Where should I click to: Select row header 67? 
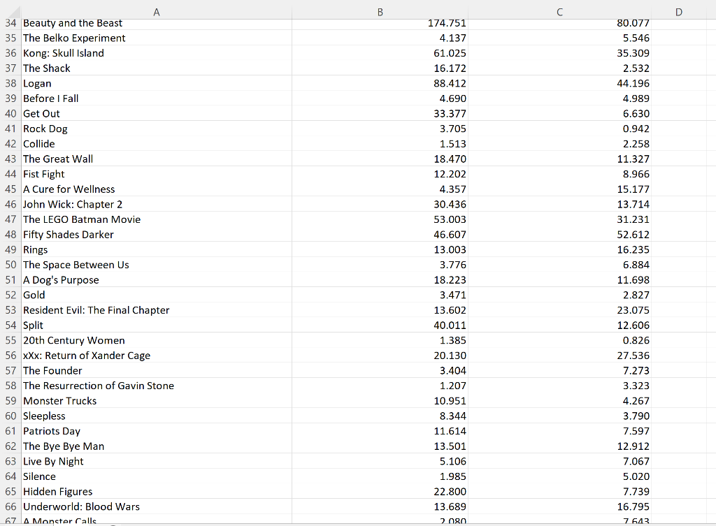(10, 522)
